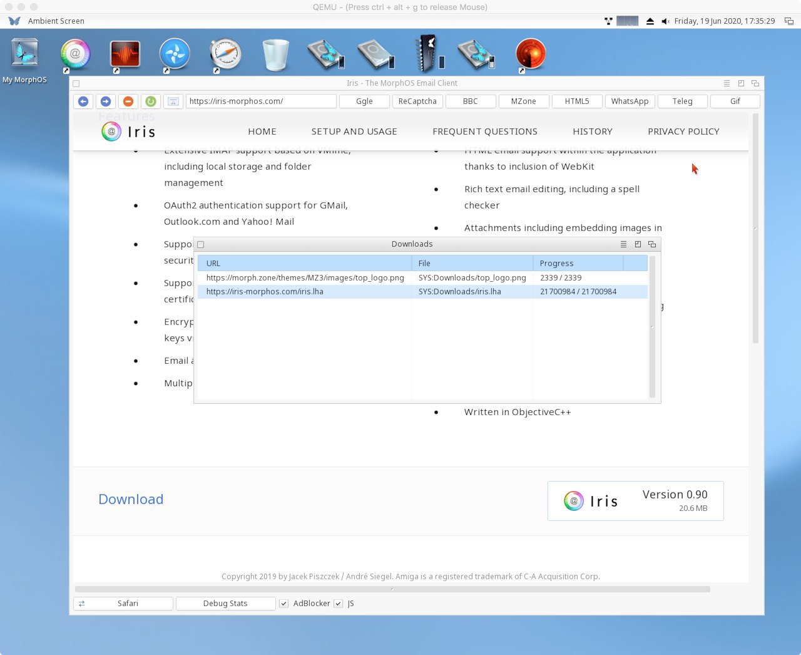Reload the page with the green button

(151, 101)
